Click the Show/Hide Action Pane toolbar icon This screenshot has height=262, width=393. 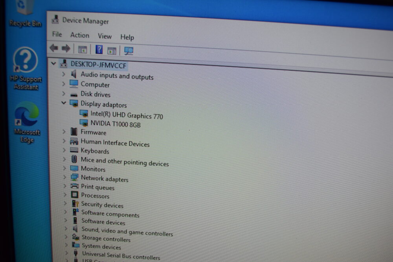[x=112, y=51]
